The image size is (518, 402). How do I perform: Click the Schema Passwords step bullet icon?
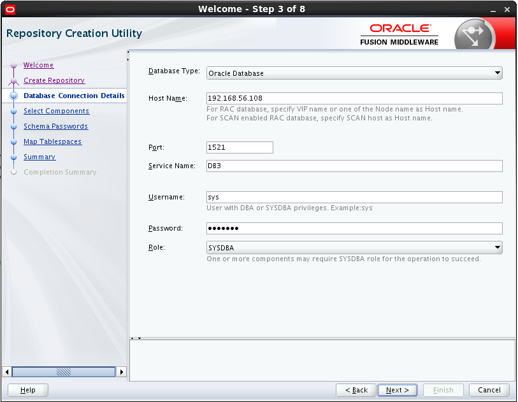[13, 127]
